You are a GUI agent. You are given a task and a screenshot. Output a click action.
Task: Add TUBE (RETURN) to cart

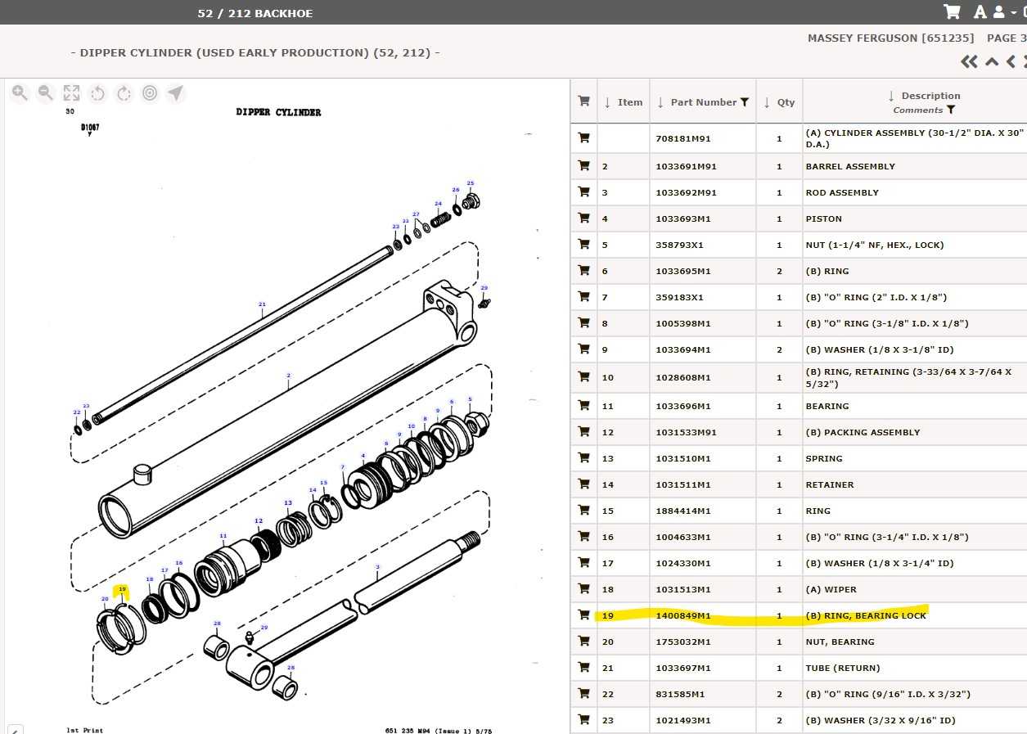tap(583, 668)
